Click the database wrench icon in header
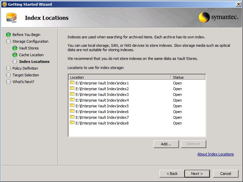Image resolution: width=243 pixels, height=182 pixels. (x=11, y=18)
